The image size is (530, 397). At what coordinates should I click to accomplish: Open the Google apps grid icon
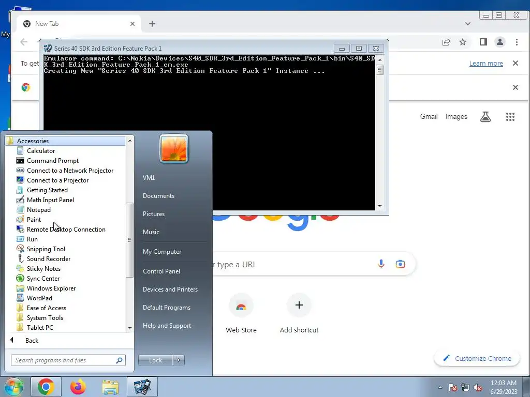click(510, 117)
